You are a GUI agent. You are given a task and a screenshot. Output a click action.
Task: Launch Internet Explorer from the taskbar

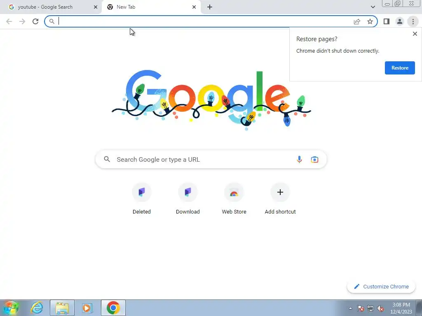coord(37,308)
